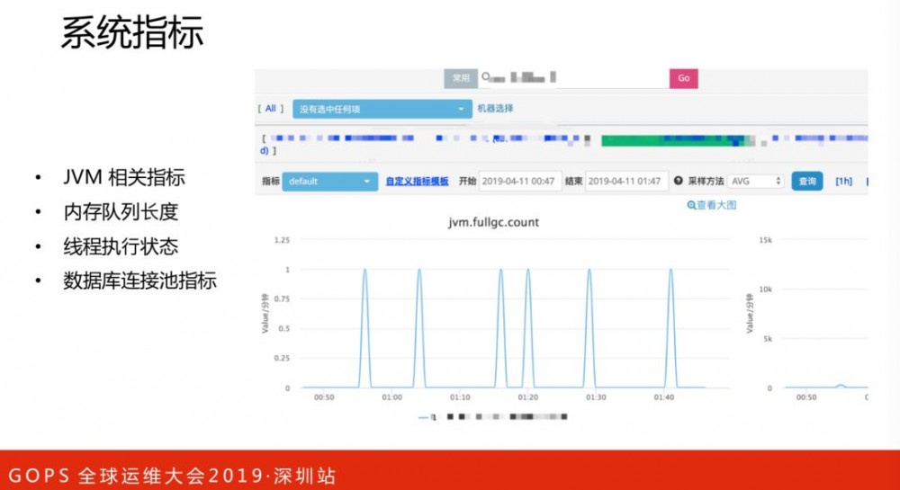Image resolution: width=900 pixels, height=490 pixels.
Task: Click the 1.25 y-axis value
Action: pyautogui.click(x=282, y=240)
